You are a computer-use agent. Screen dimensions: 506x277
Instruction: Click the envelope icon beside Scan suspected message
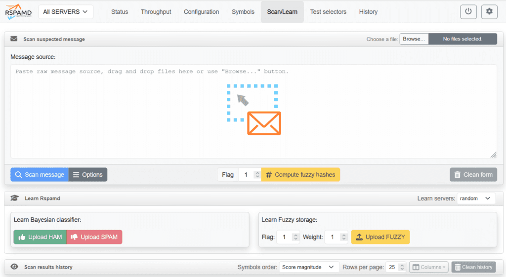click(x=14, y=39)
